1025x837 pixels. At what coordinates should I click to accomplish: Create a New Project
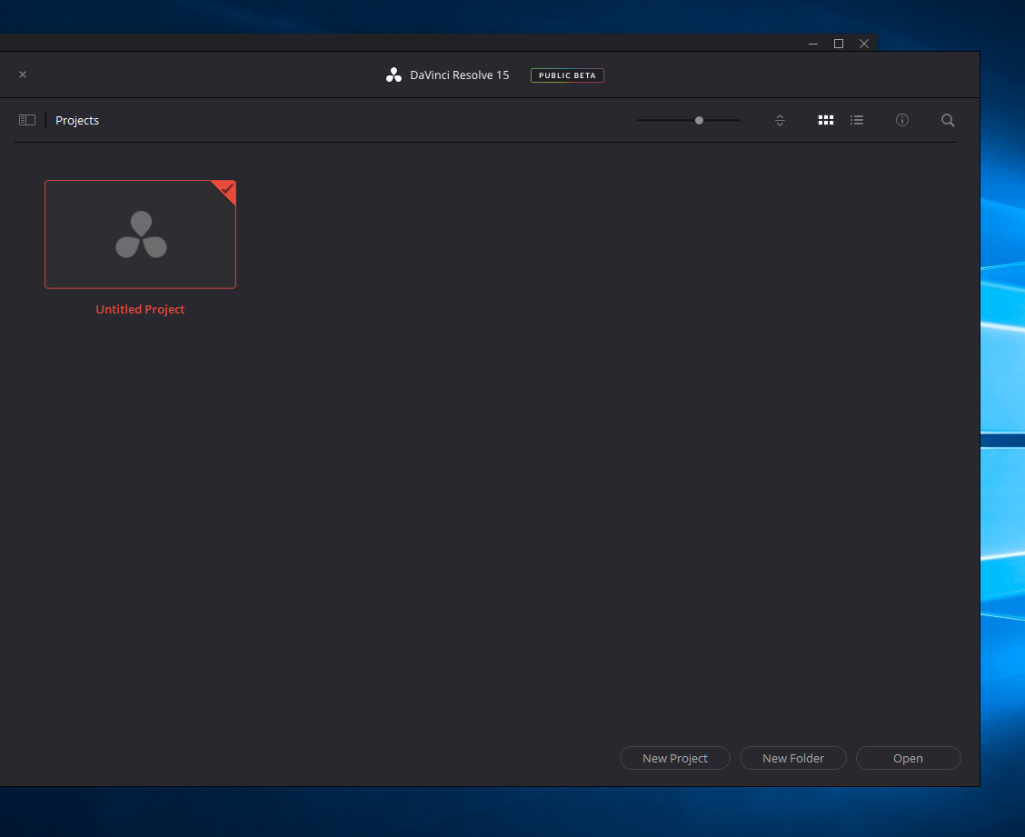point(674,758)
